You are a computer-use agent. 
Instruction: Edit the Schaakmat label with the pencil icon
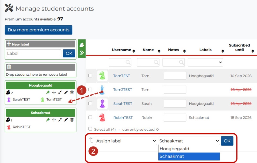click(x=66, y=120)
